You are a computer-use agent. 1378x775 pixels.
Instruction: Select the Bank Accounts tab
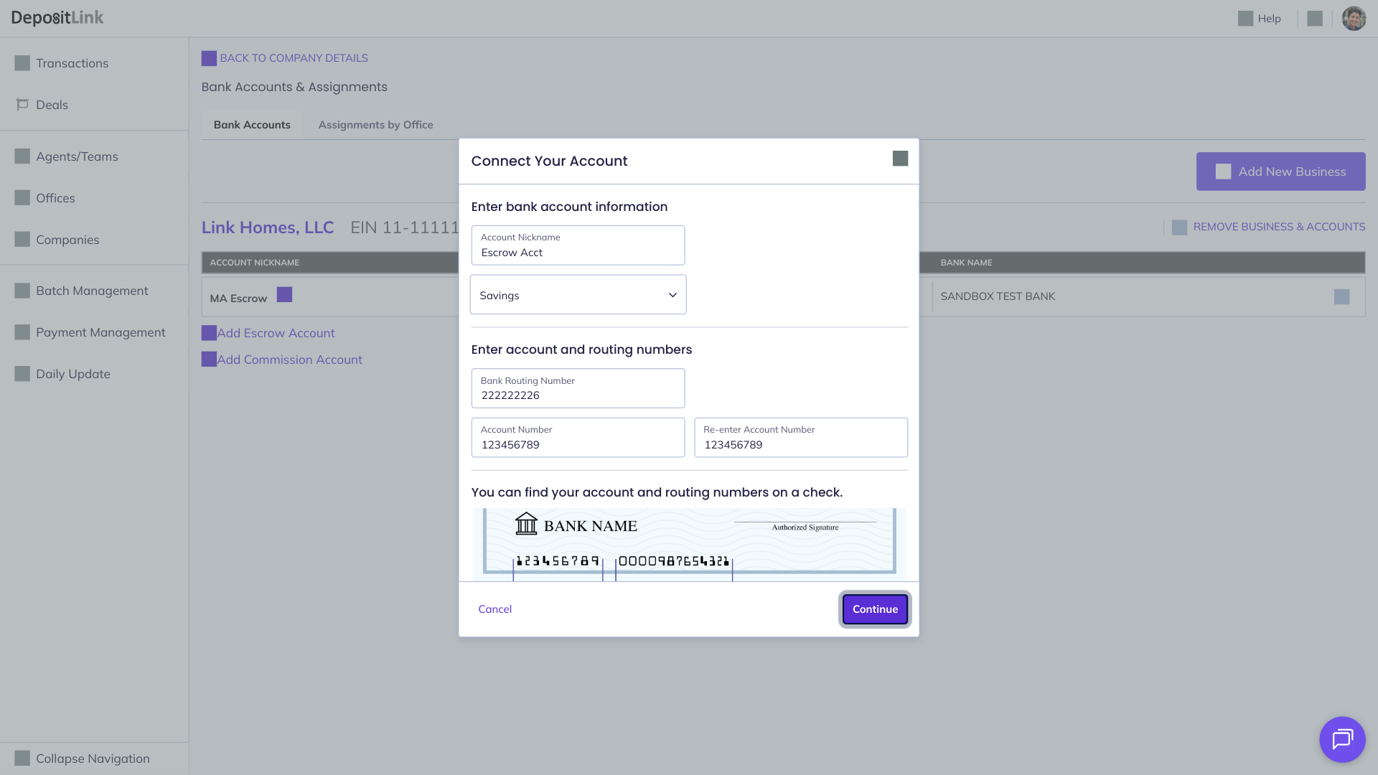(x=252, y=125)
